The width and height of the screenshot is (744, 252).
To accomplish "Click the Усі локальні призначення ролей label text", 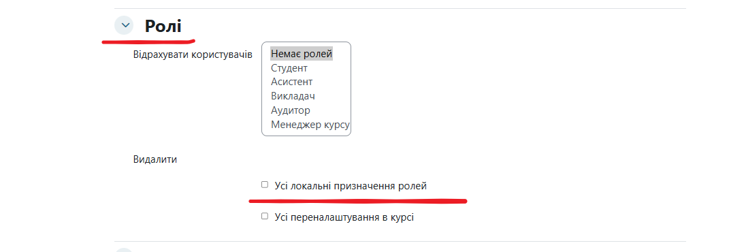I will tap(351, 186).
